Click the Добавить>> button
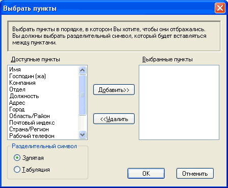The width and height of the screenshot is (228, 188). point(114,90)
